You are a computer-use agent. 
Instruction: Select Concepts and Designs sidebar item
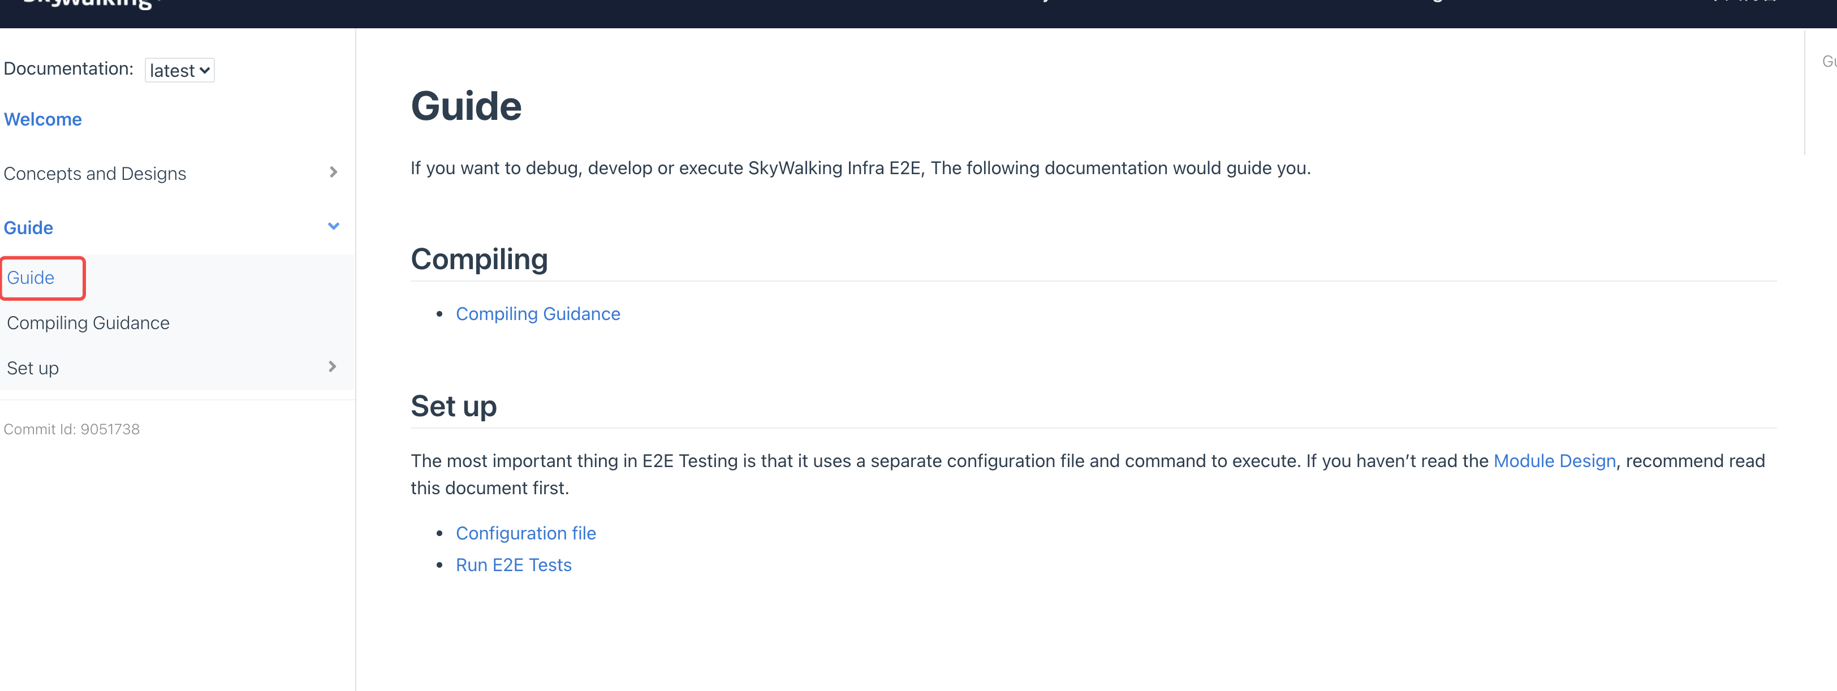pos(95,173)
